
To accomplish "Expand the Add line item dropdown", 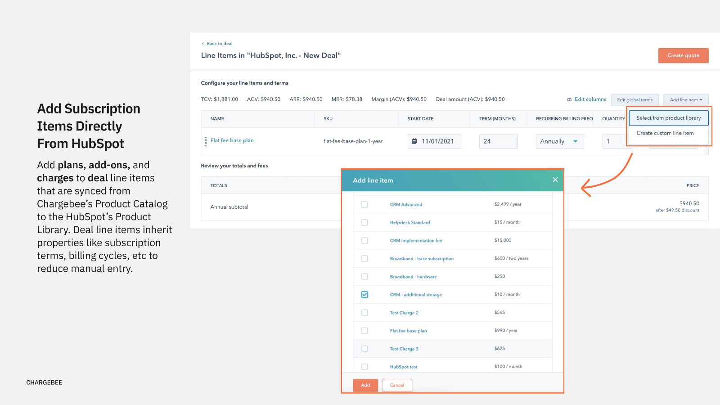I will (685, 100).
